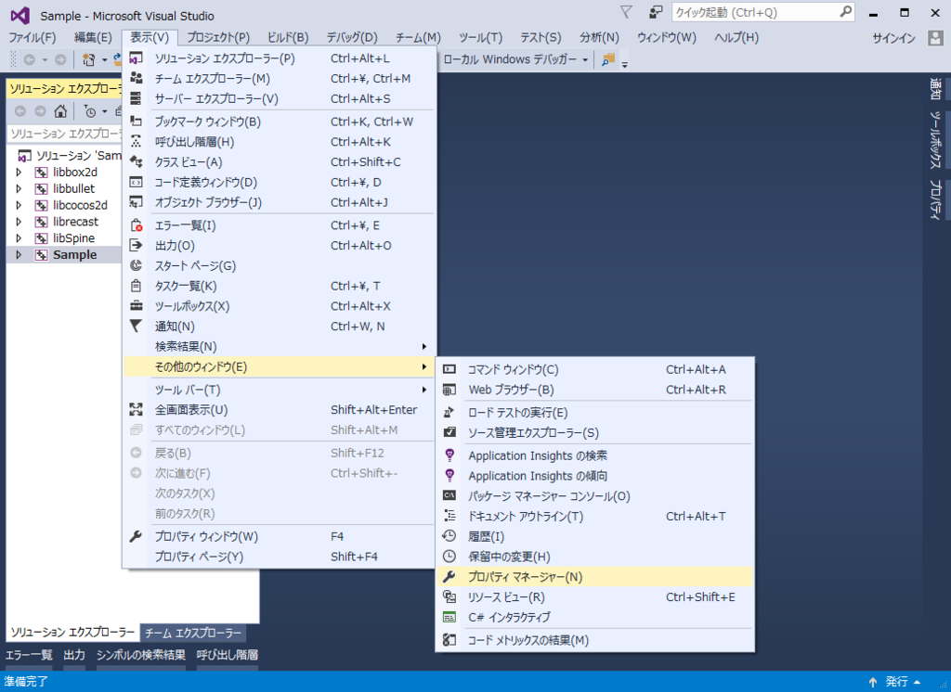951x692 pixels.
Task: Open the プロパティ collapsed side tab
Action: 935,199
